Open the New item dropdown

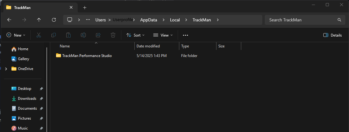pyautogui.click(x=16, y=35)
